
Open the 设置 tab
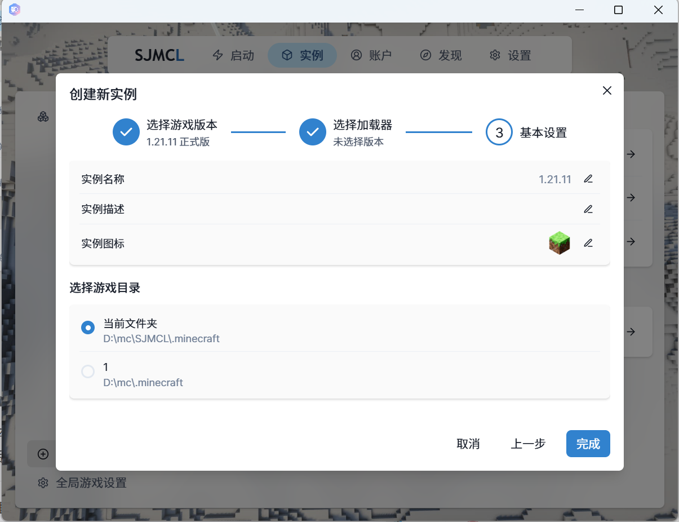(x=510, y=55)
